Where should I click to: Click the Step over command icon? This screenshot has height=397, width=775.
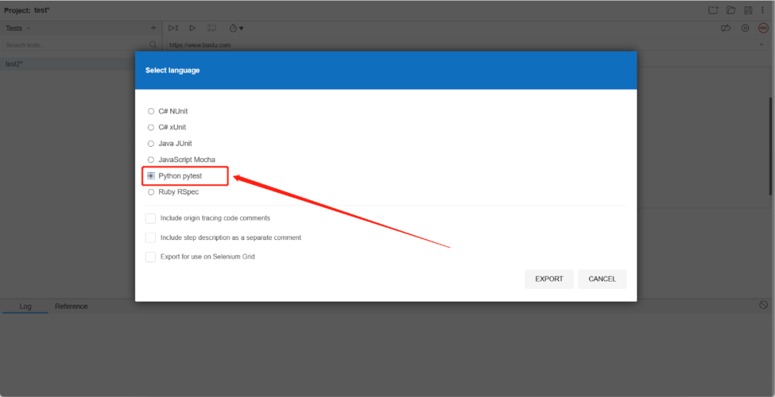point(212,28)
